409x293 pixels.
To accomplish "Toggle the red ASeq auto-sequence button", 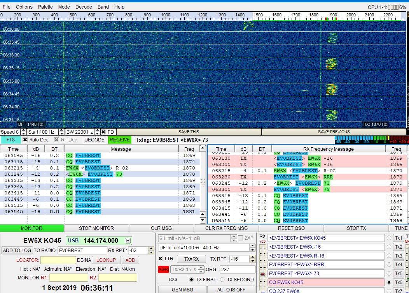I will pos(163,269).
